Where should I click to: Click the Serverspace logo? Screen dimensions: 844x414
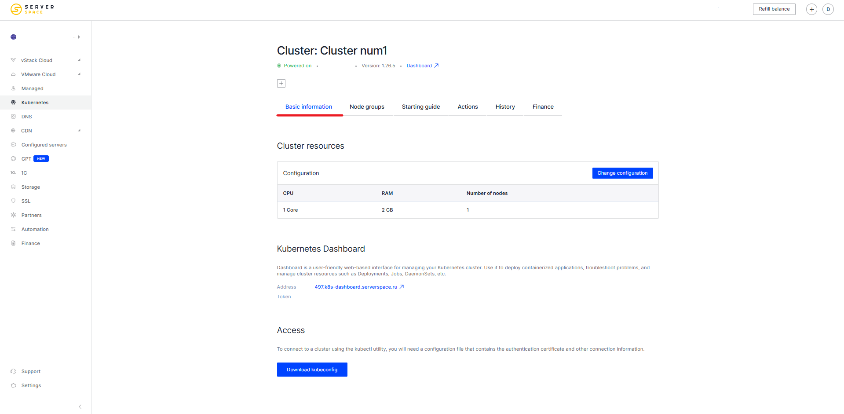tap(32, 9)
